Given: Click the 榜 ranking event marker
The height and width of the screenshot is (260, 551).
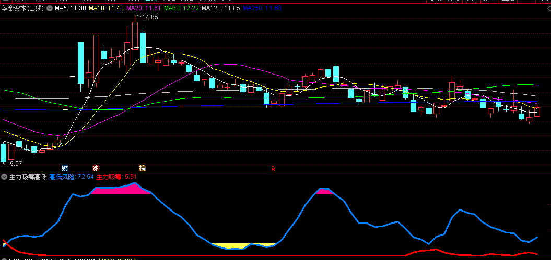Looking at the screenshot, I should pyautogui.click(x=142, y=168).
